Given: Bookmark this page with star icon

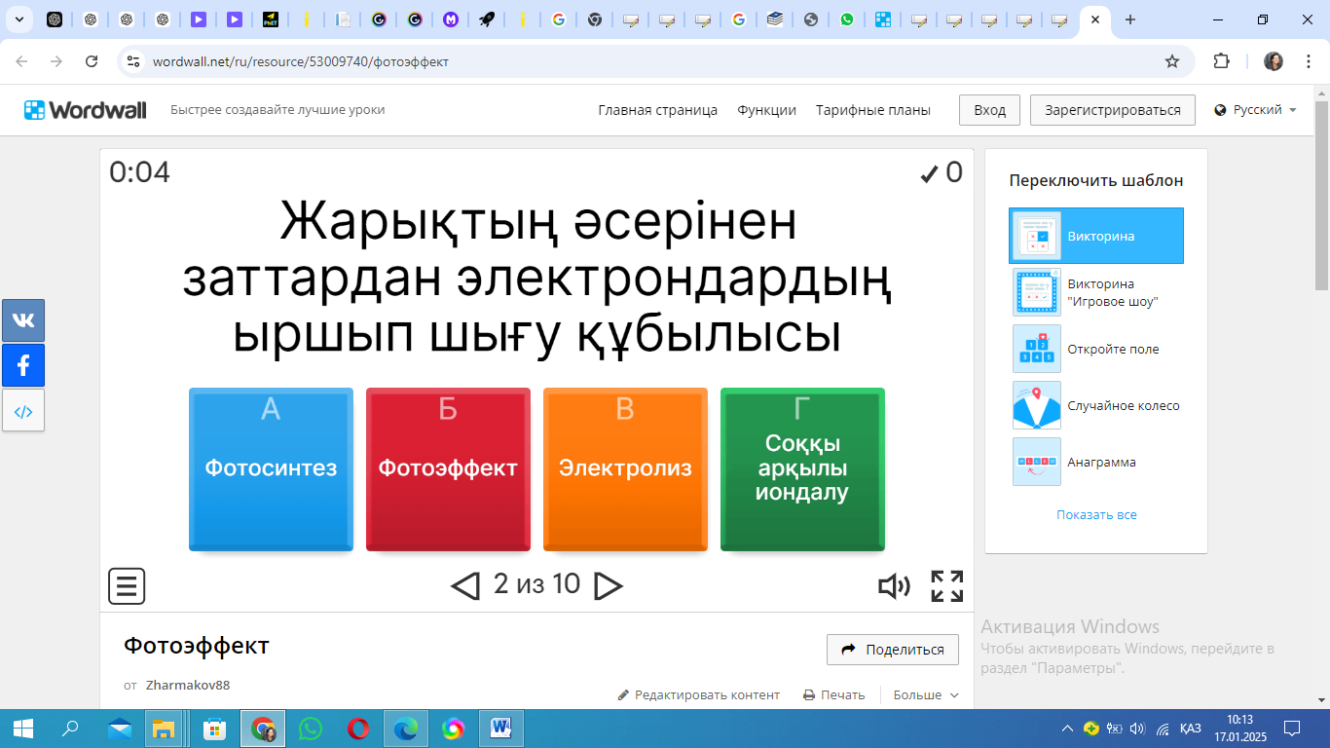Looking at the screenshot, I should click(x=1172, y=61).
